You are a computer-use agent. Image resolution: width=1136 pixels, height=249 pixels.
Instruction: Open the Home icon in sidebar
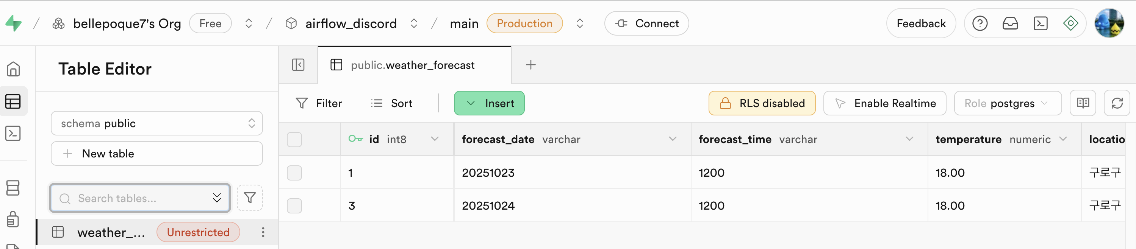click(13, 69)
